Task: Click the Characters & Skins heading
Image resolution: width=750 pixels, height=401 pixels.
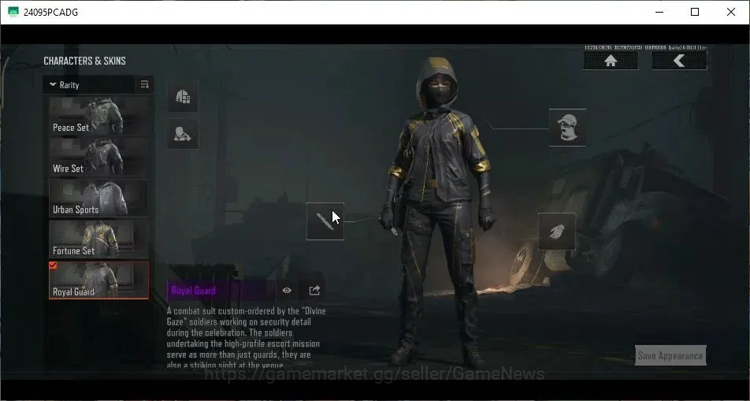Action: tap(84, 61)
